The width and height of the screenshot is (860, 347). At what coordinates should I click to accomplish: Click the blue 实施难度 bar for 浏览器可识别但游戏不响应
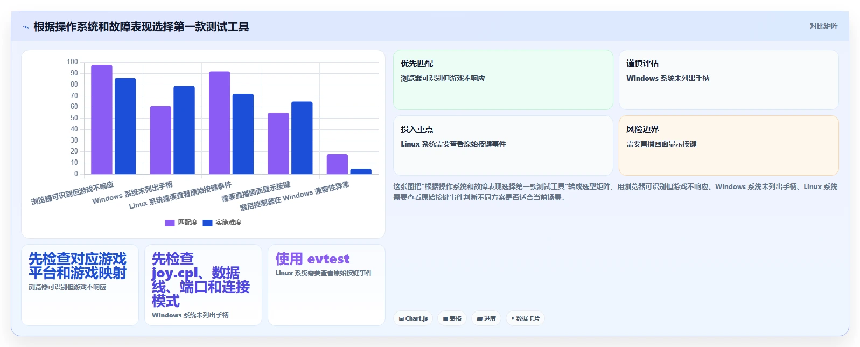click(x=125, y=126)
